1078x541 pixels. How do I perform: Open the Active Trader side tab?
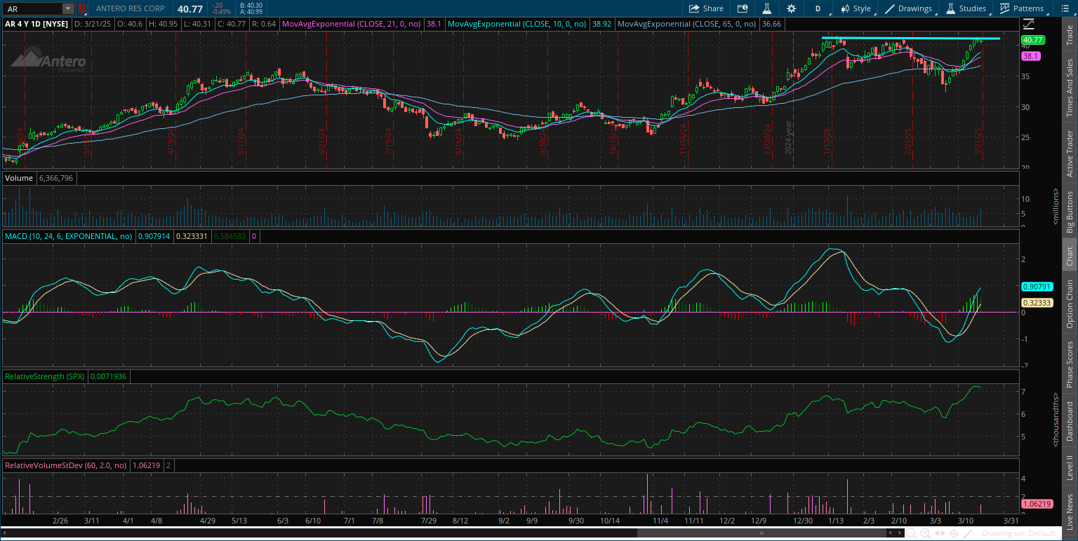[1070, 153]
